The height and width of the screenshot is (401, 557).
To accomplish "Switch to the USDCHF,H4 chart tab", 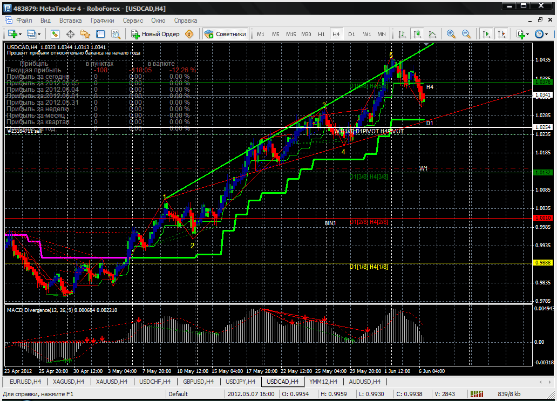I will pos(155,382).
